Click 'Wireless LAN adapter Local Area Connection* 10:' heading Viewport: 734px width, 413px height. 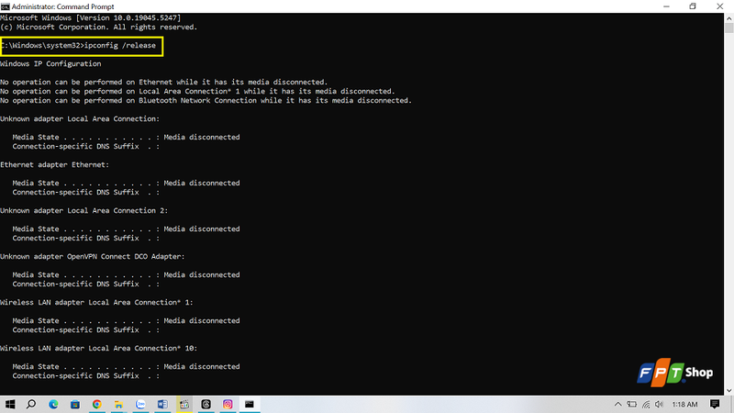pos(98,349)
